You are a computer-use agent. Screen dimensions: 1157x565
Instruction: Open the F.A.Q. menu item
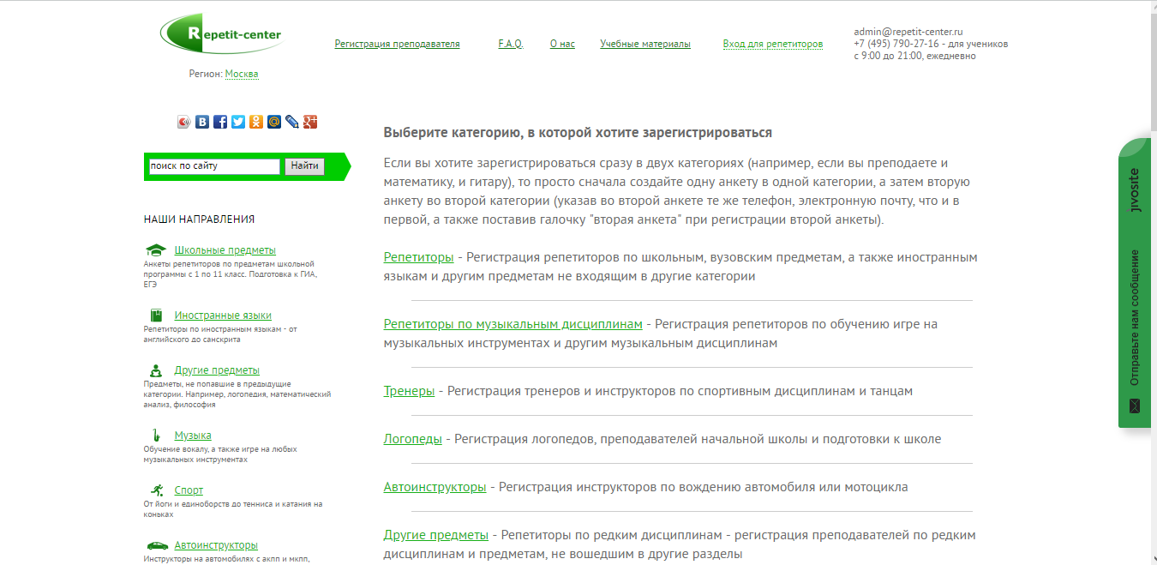point(513,43)
